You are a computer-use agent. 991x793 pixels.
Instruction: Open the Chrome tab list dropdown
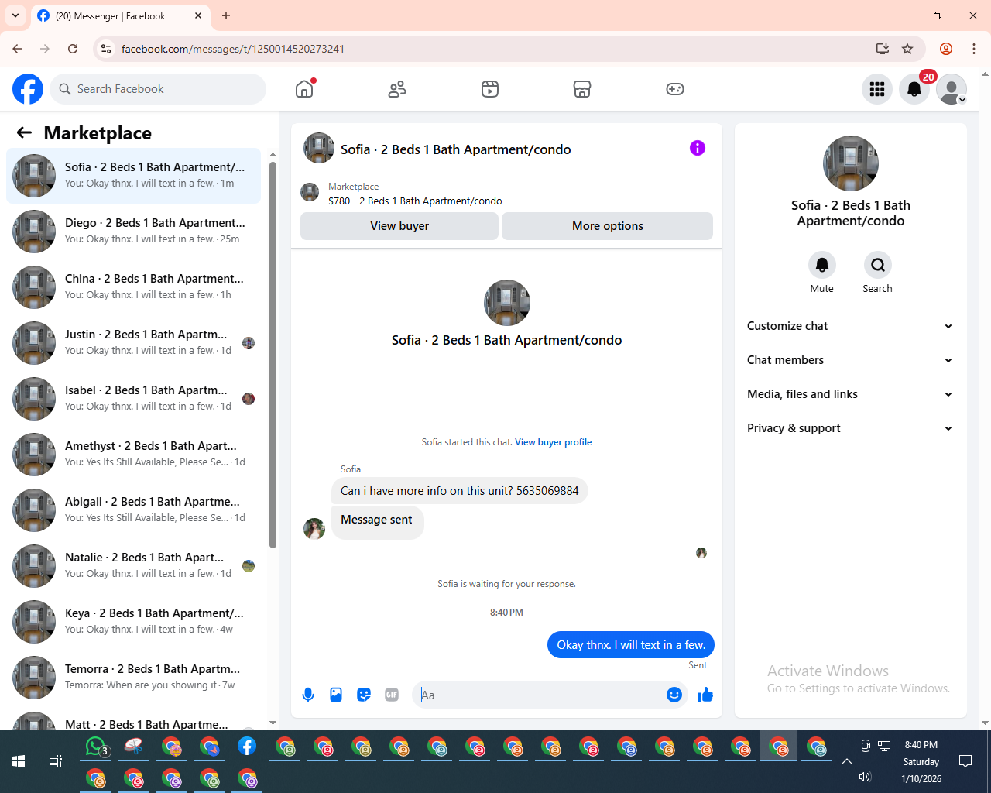click(x=15, y=15)
